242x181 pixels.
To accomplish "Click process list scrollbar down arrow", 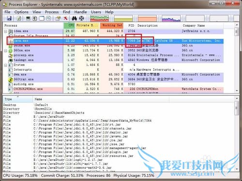I will [x=237, y=91].
